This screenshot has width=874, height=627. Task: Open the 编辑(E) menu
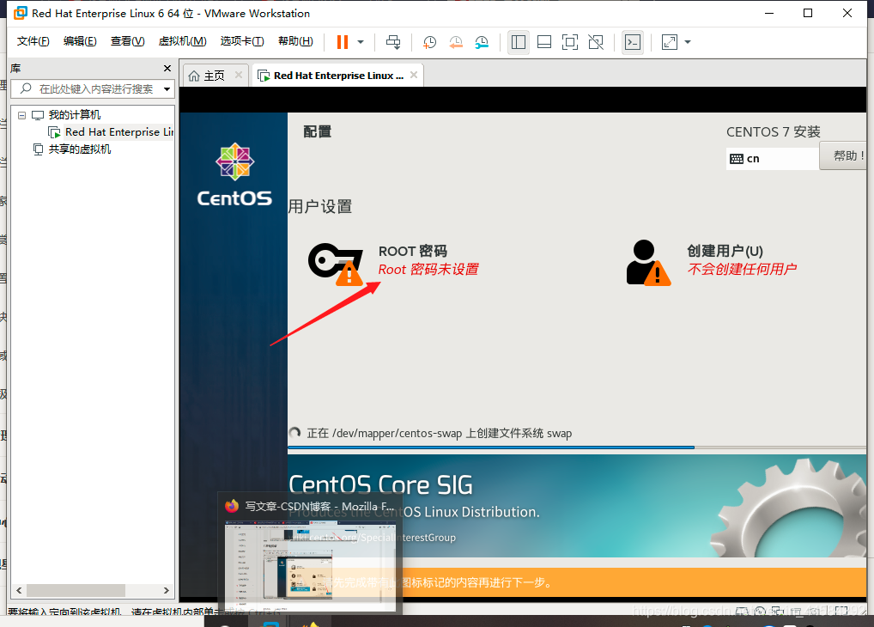click(80, 41)
